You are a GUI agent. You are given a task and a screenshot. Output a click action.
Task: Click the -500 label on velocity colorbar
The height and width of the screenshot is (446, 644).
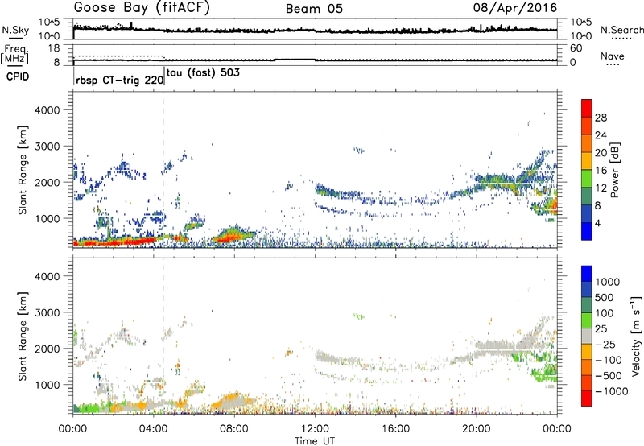click(609, 375)
